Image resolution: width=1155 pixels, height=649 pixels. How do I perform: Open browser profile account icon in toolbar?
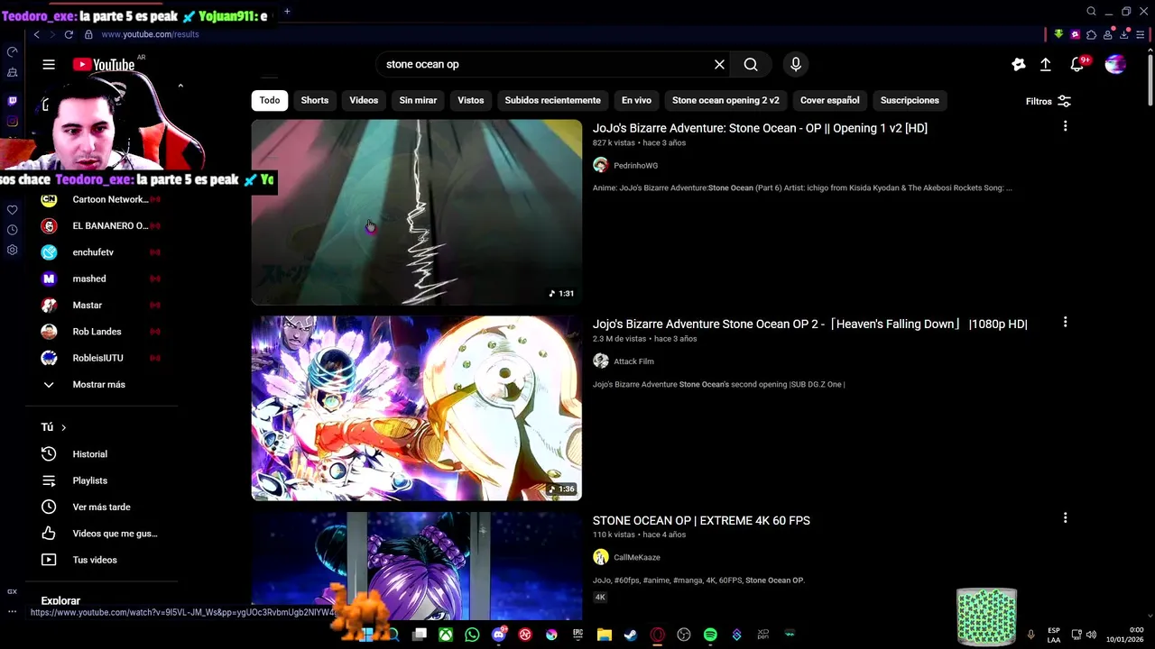coord(1108,34)
